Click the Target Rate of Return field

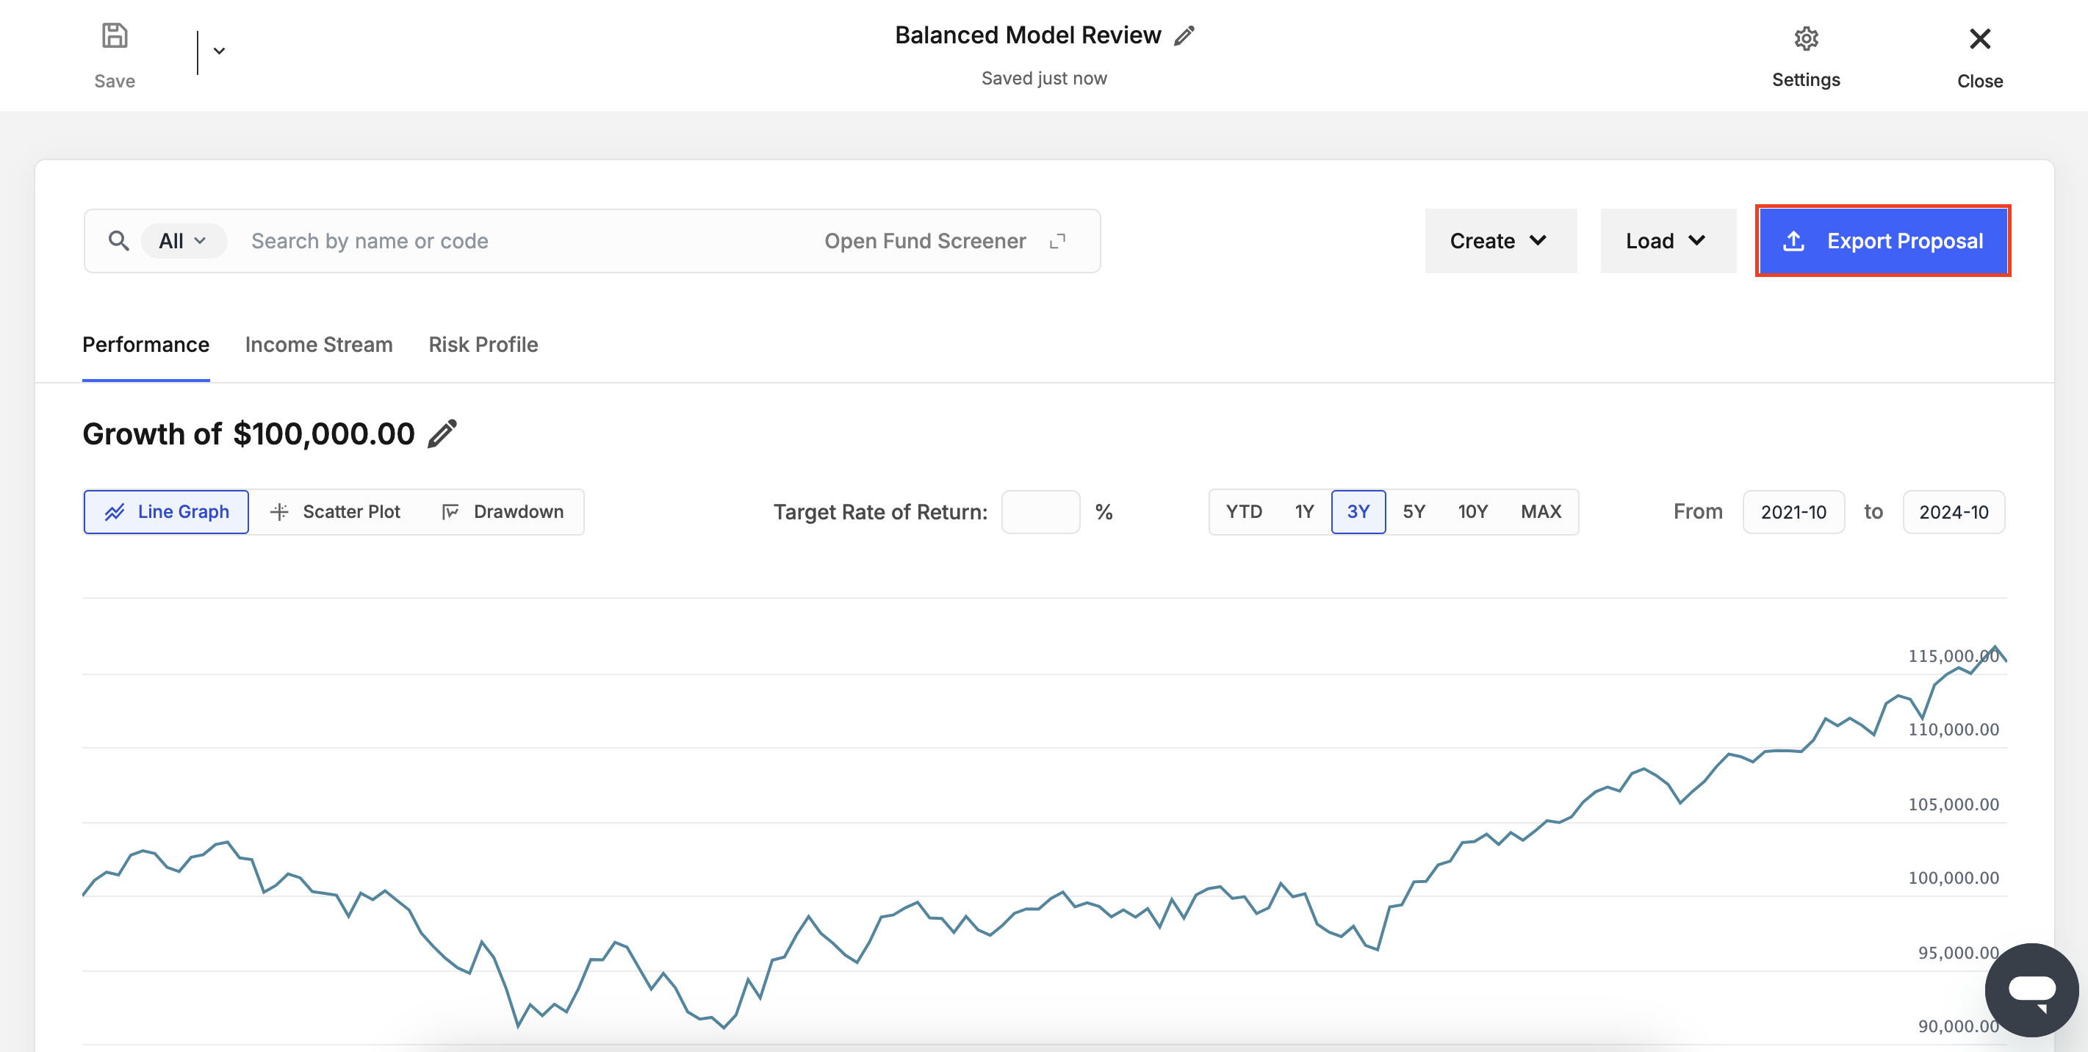(1040, 511)
